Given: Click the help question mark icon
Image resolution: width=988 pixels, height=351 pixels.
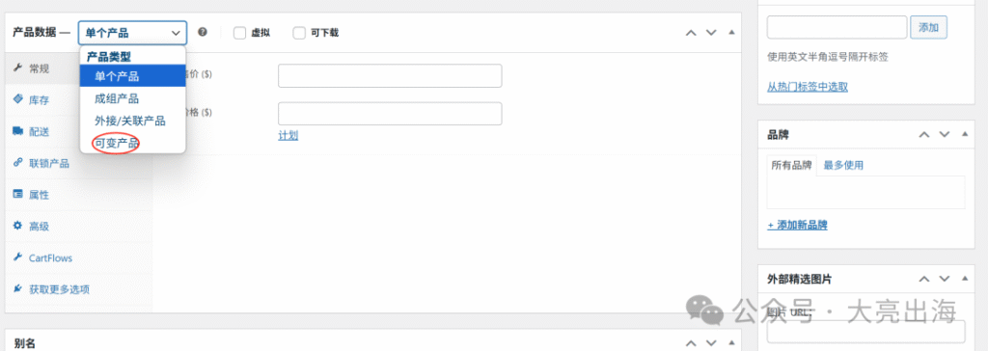Looking at the screenshot, I should [x=203, y=32].
